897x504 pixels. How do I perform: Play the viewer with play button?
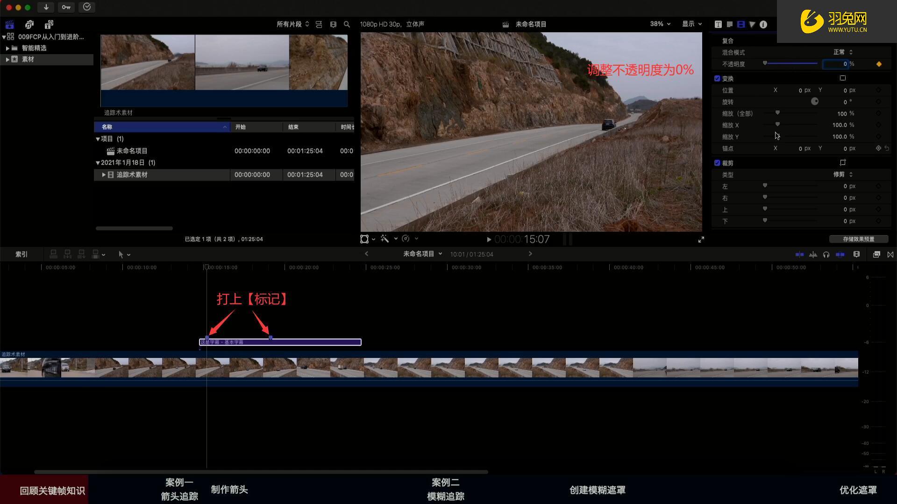click(489, 239)
